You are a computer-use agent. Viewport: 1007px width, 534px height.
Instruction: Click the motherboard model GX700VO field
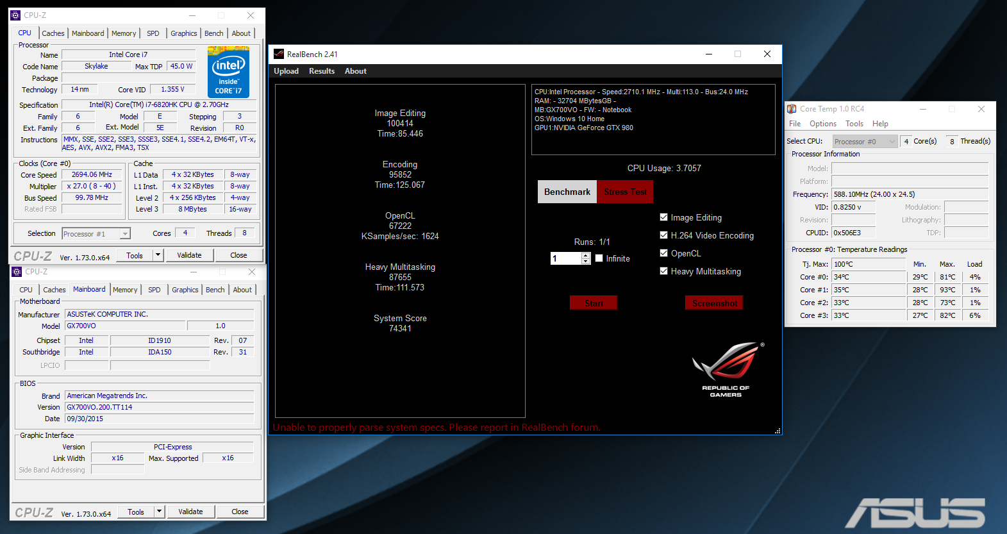click(125, 326)
